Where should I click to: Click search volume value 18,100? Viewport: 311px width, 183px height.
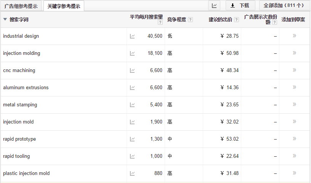[x=155, y=53]
